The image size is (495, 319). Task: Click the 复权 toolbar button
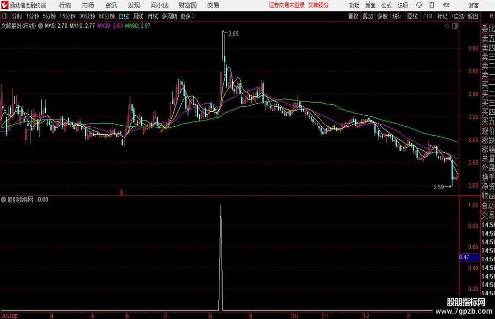click(x=353, y=16)
